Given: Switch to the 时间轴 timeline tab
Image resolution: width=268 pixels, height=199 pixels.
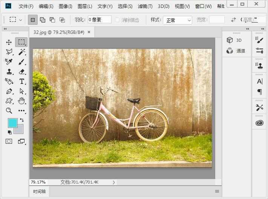Looking at the screenshot, I should pos(39,191).
